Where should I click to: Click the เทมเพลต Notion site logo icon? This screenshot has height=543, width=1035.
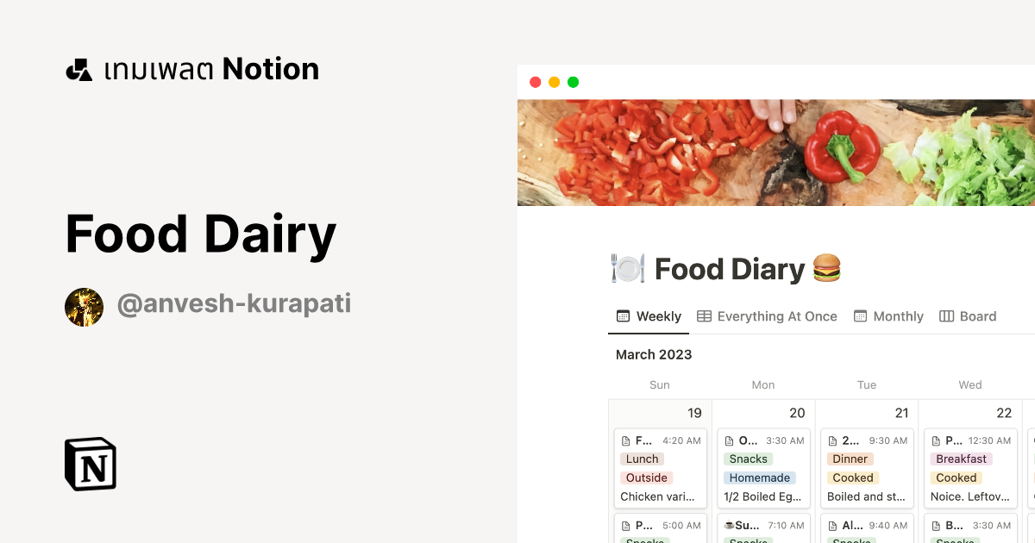pos(80,68)
